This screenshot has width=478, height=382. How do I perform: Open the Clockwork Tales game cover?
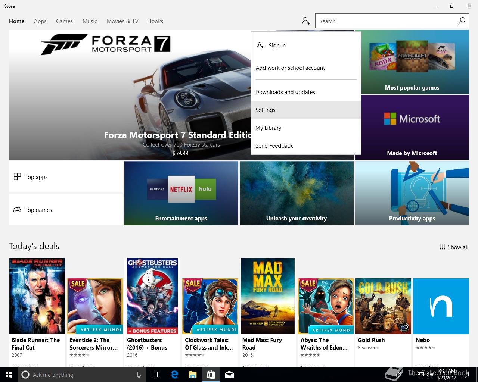(210, 306)
